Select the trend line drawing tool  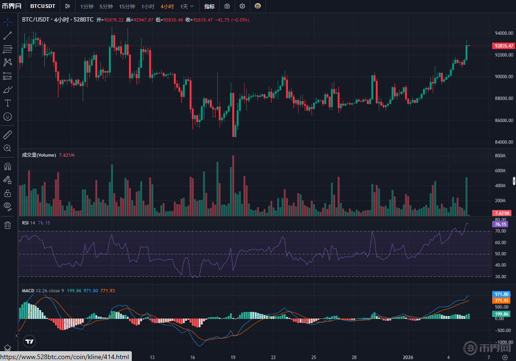click(7, 36)
